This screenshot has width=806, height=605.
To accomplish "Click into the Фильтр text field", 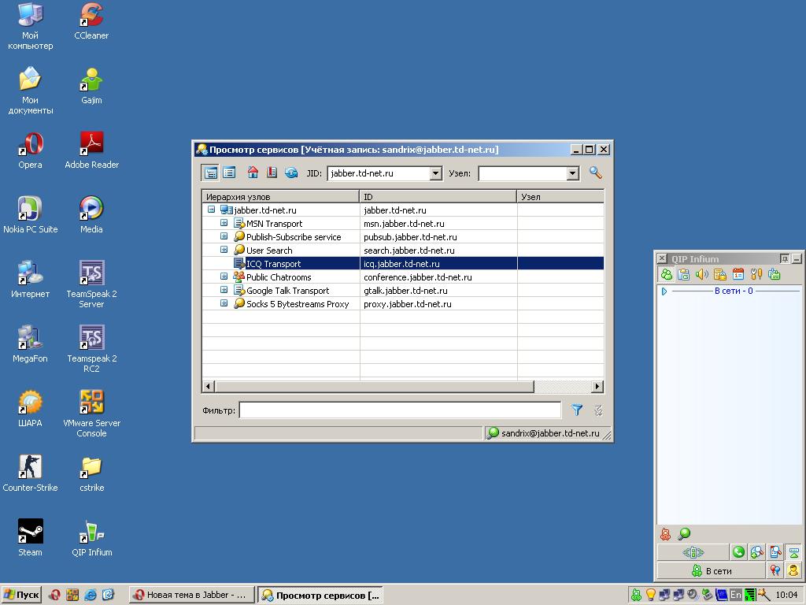I will pyautogui.click(x=400, y=410).
